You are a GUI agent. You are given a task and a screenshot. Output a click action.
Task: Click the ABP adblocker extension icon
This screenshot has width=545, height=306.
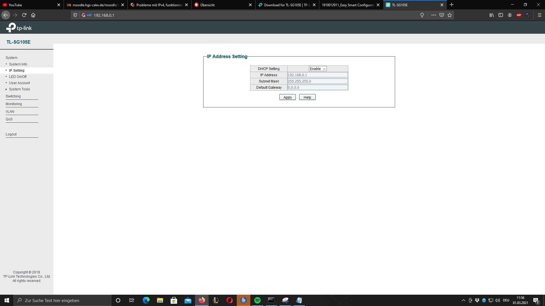tap(519, 15)
